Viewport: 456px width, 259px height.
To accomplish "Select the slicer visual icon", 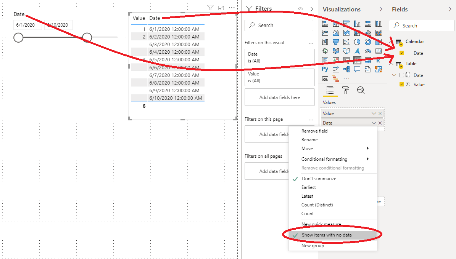I will click(346, 60).
